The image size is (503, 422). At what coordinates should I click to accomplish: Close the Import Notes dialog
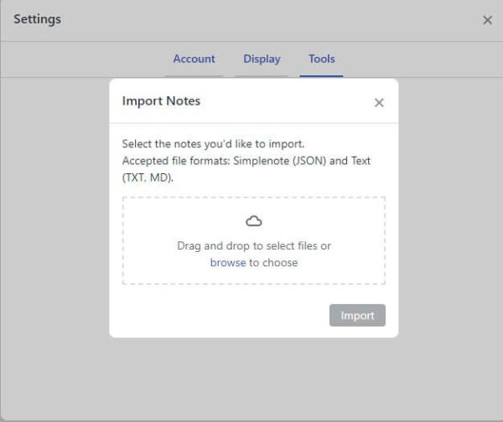coord(379,103)
